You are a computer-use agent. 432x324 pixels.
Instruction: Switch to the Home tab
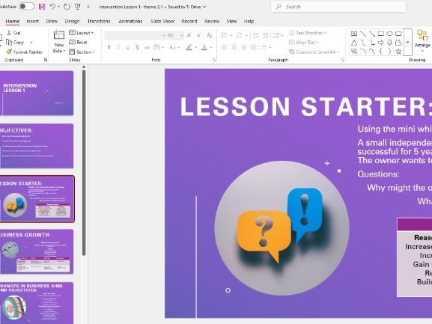[x=13, y=21]
